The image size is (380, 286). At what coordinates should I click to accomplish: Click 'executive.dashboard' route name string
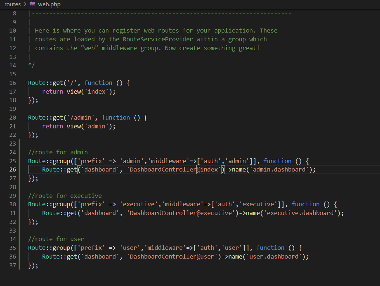pos(300,213)
